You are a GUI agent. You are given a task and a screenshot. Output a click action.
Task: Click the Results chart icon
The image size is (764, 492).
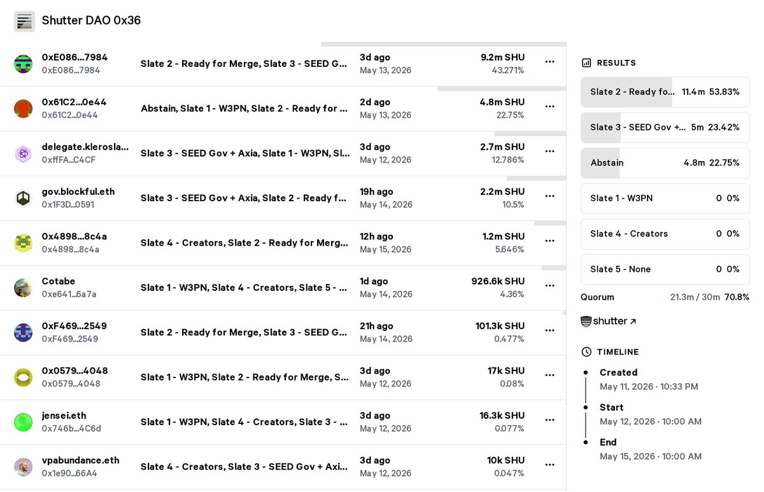click(586, 63)
